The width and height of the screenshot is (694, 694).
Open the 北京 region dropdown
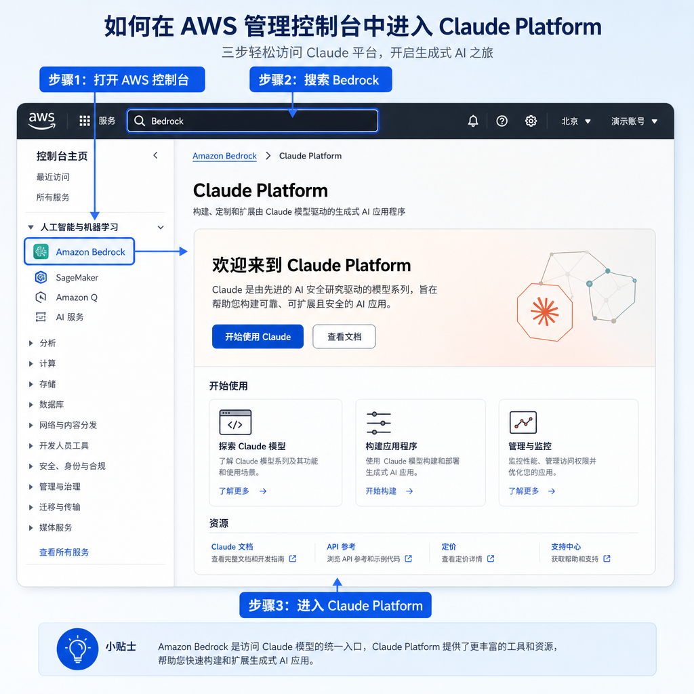click(576, 121)
